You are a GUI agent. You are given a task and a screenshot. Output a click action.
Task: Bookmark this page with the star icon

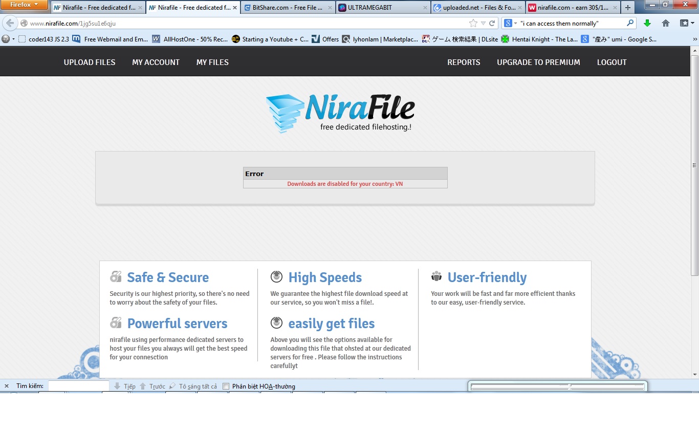(x=473, y=24)
